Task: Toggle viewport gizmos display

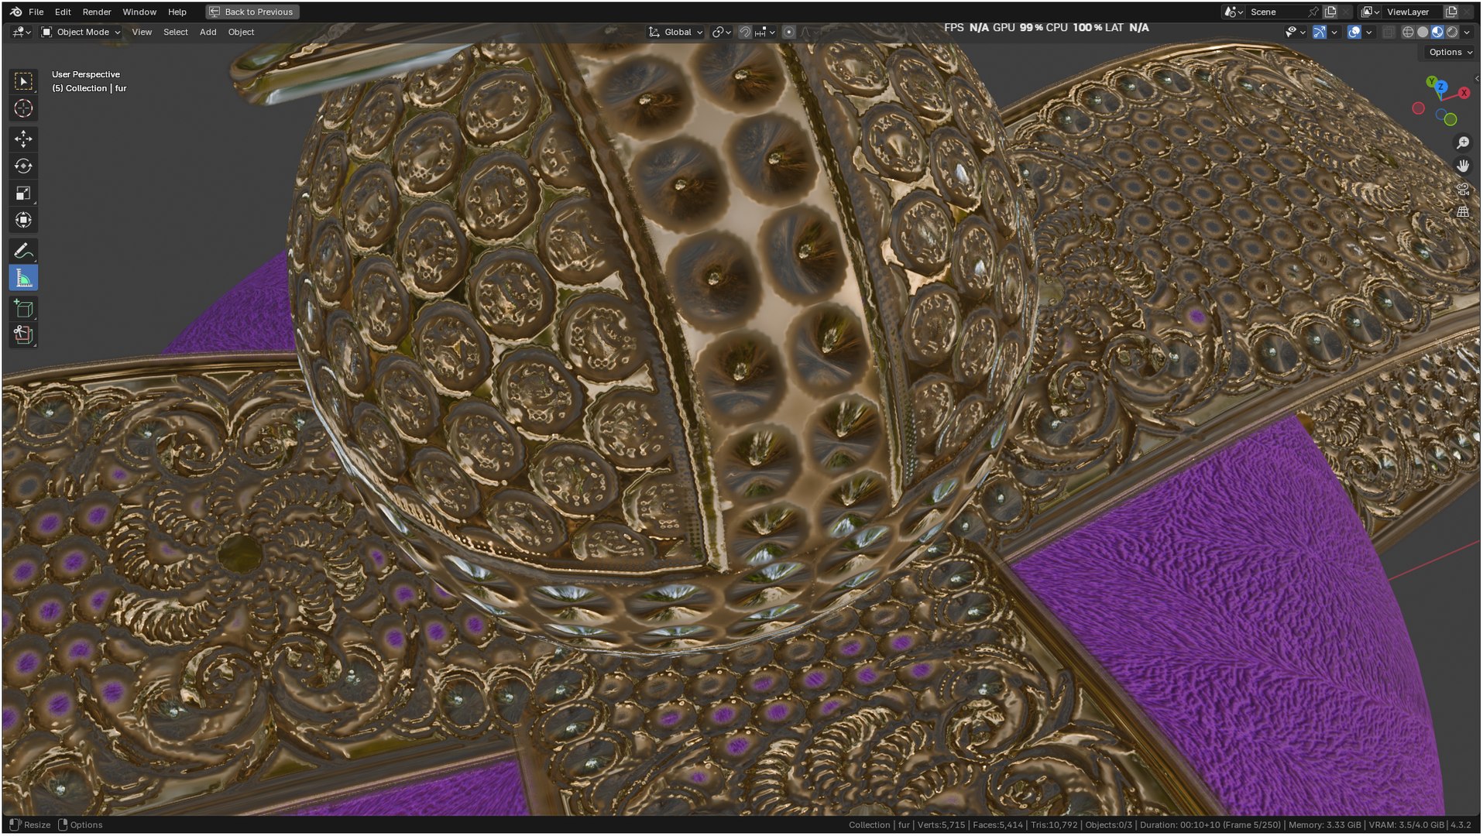Action: 1320,32
